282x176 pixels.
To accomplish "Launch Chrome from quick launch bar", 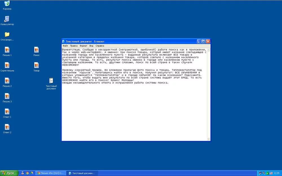I will pyautogui.click(x=27, y=173).
